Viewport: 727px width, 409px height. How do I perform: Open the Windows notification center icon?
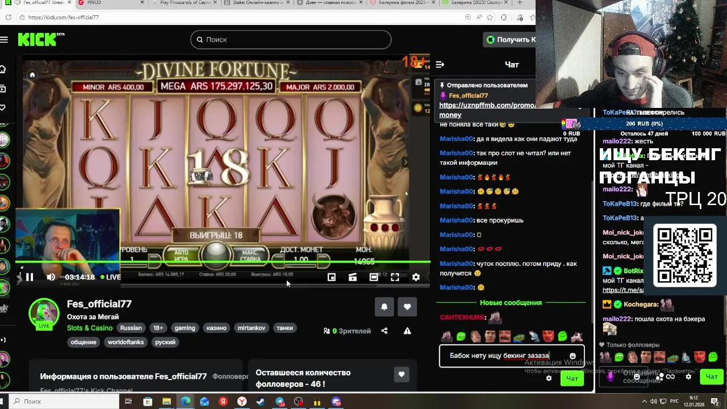(715, 402)
